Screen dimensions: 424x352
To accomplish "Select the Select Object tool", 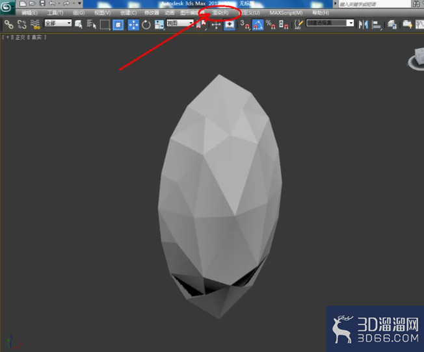I will (79, 25).
